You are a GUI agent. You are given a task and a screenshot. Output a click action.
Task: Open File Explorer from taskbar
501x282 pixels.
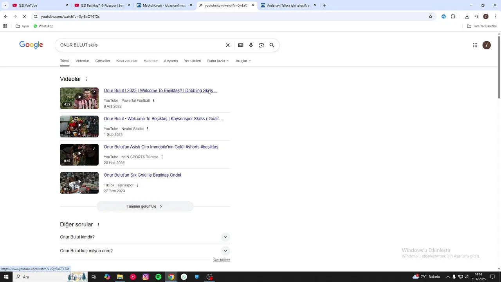(x=120, y=277)
